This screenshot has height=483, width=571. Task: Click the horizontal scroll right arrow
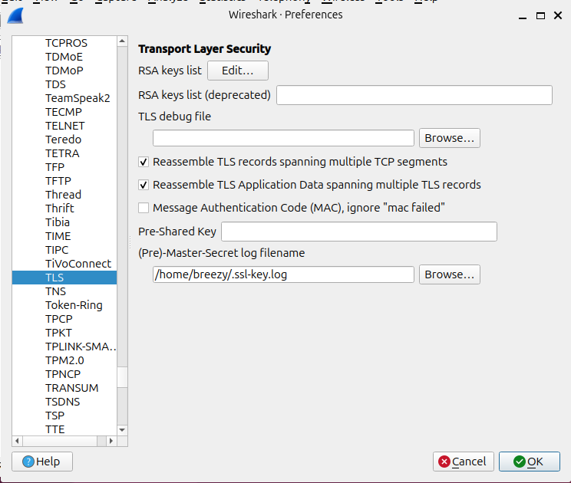click(111, 441)
